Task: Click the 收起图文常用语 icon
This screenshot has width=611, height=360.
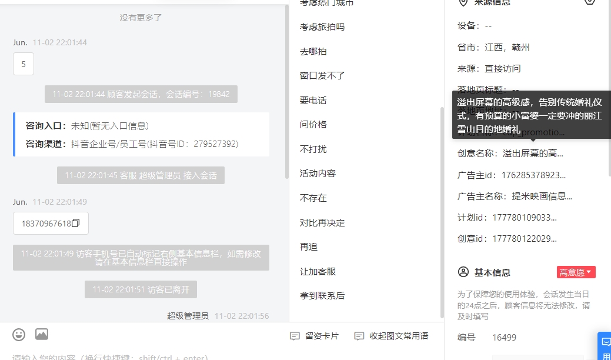Action: (359, 336)
